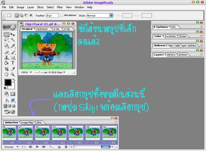
Task: Click the Rollover Preview hand icon
Action: (x=7, y=101)
